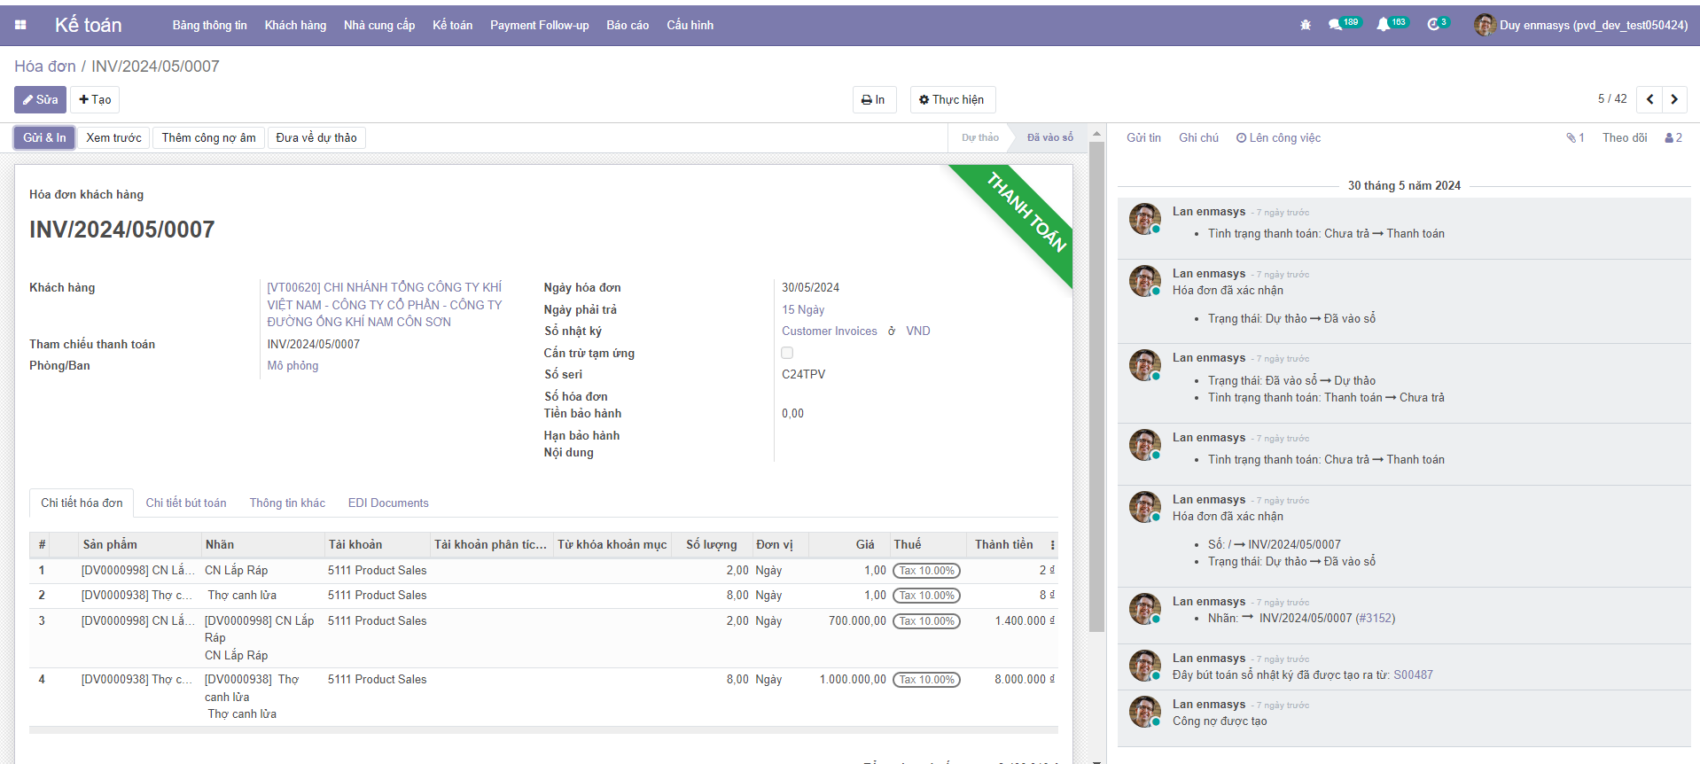Open the user account menu
Screen dimensions: 1700x764
click(x=1580, y=26)
